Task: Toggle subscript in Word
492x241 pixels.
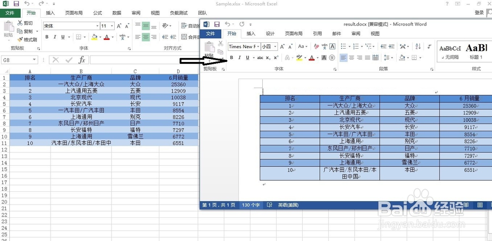Action: pos(268,58)
